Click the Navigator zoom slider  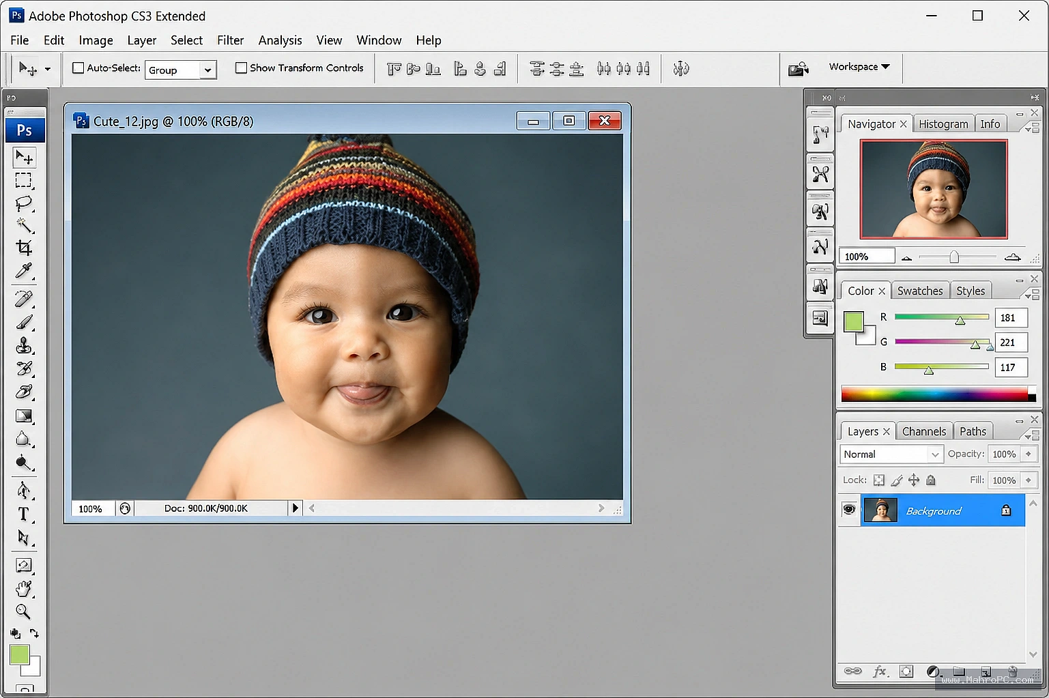click(954, 257)
